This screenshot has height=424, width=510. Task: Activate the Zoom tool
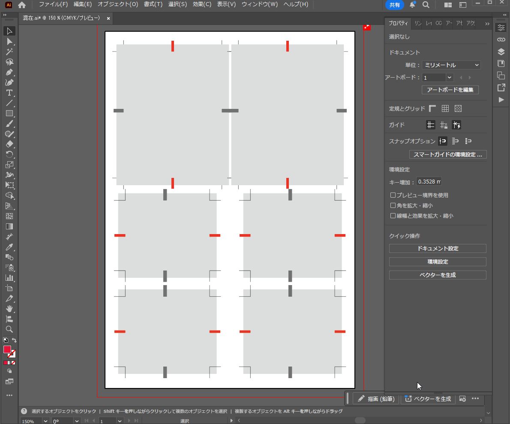pyautogui.click(x=9, y=330)
